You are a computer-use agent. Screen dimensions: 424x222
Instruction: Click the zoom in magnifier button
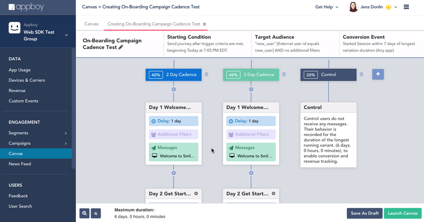pyautogui.click(x=85, y=214)
